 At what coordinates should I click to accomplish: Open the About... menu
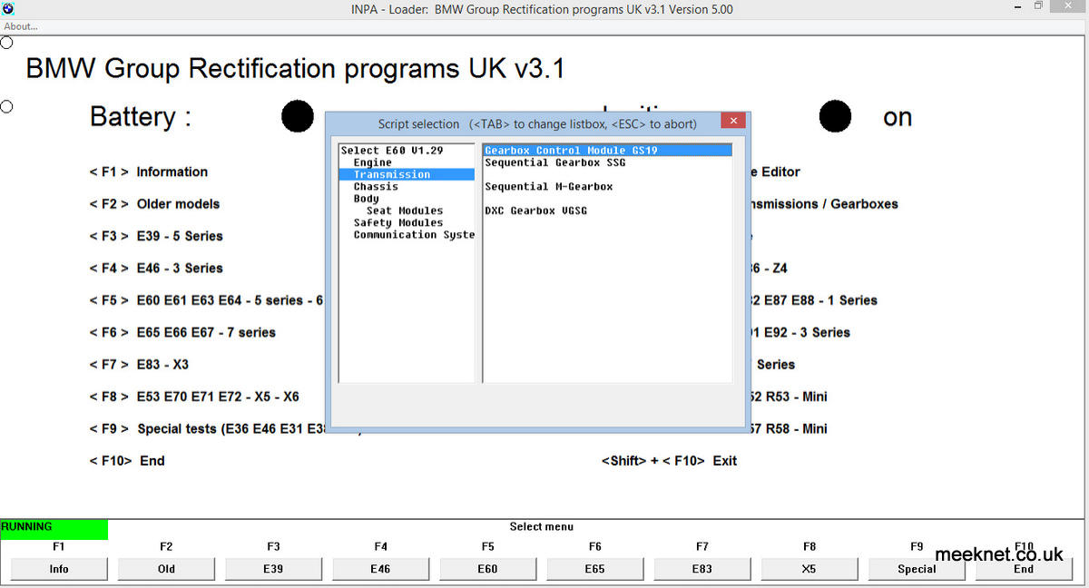pyautogui.click(x=21, y=26)
